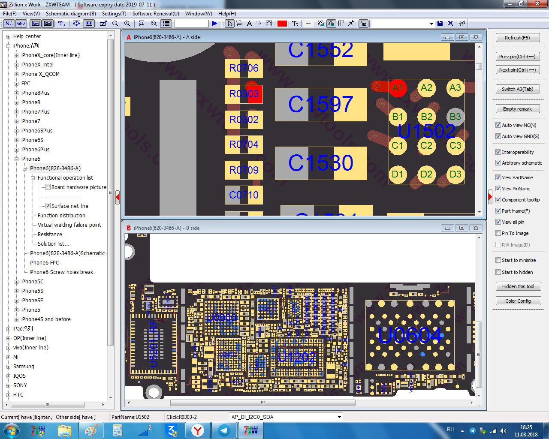
Task: Expand the iPhoneX_intel tree node
Action: (16, 65)
